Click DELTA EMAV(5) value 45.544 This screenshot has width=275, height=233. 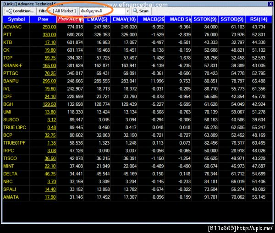(x=103, y=174)
